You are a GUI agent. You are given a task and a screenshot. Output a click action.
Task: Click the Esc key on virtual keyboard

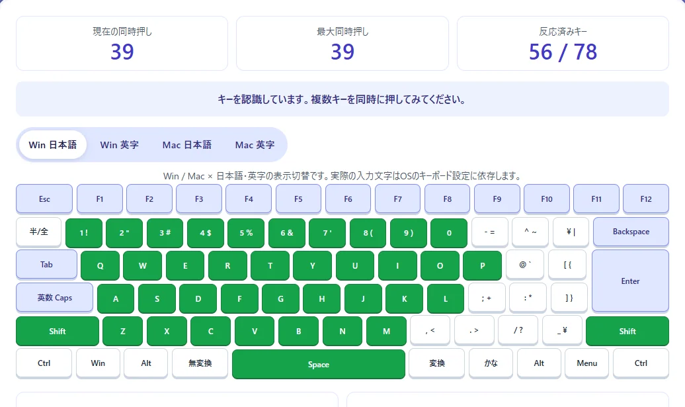coord(44,199)
